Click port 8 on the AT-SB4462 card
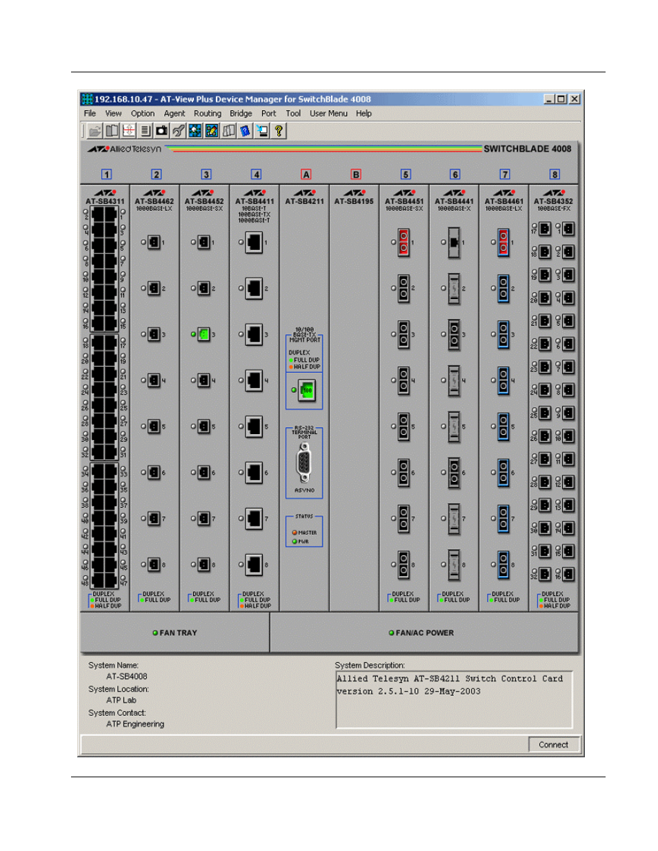658x851 pixels. tap(154, 564)
